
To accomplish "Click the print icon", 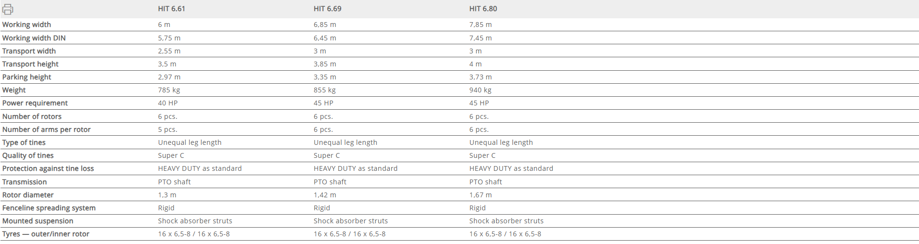I will coord(8,9).
